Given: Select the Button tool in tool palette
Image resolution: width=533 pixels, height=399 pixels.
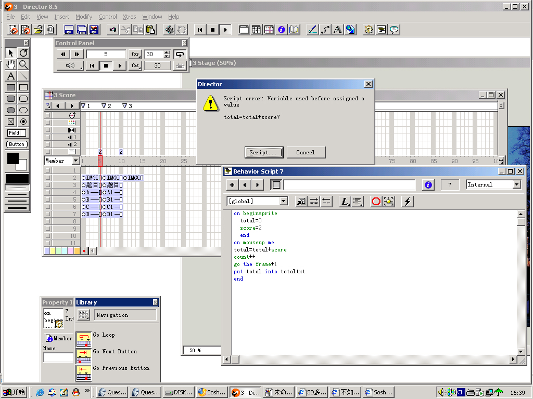Looking at the screenshot, I should tap(17, 144).
